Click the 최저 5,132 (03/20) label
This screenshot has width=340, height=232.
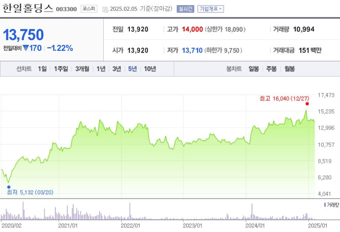click(30, 192)
